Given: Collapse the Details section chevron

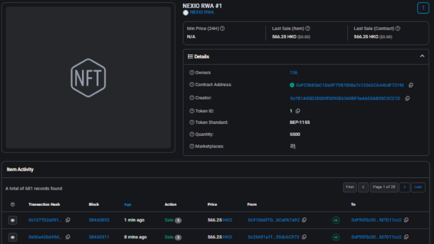Looking at the screenshot, I should [422, 56].
